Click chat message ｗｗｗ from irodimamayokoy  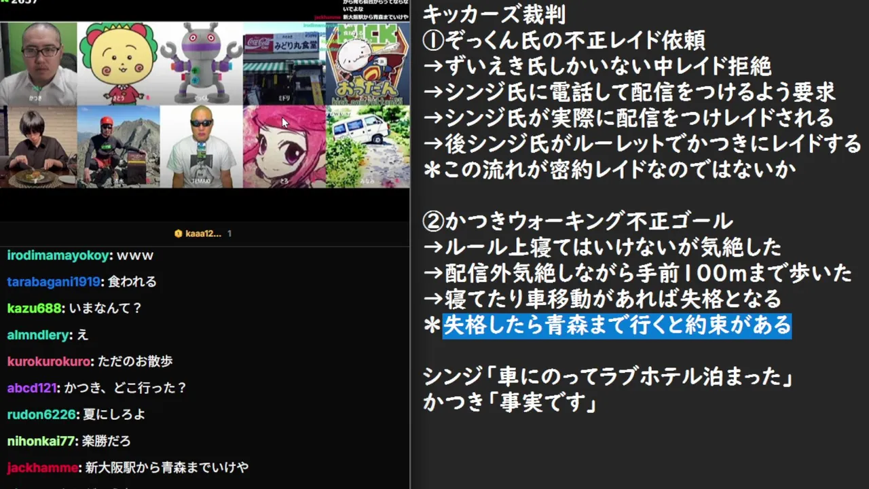coord(135,256)
